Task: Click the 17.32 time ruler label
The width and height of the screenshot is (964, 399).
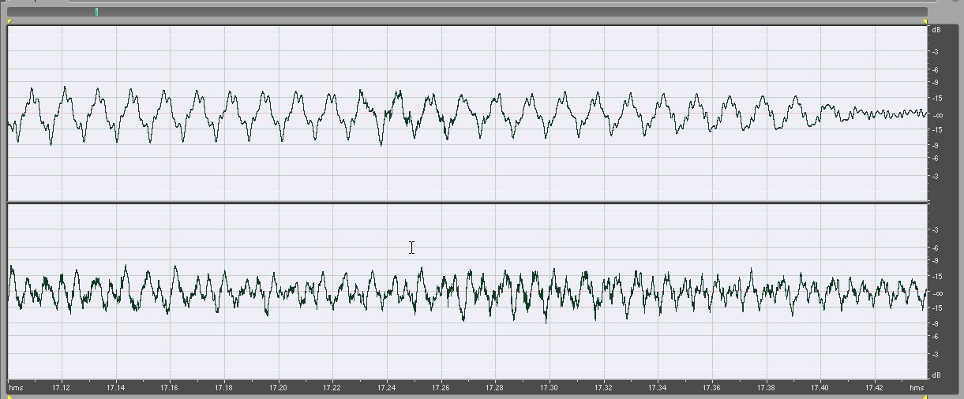Action: [x=604, y=388]
